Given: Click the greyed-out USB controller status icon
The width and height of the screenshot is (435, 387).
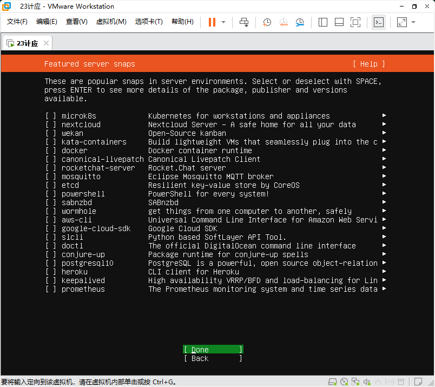Looking at the screenshot, I should pyautogui.click(x=378, y=382).
